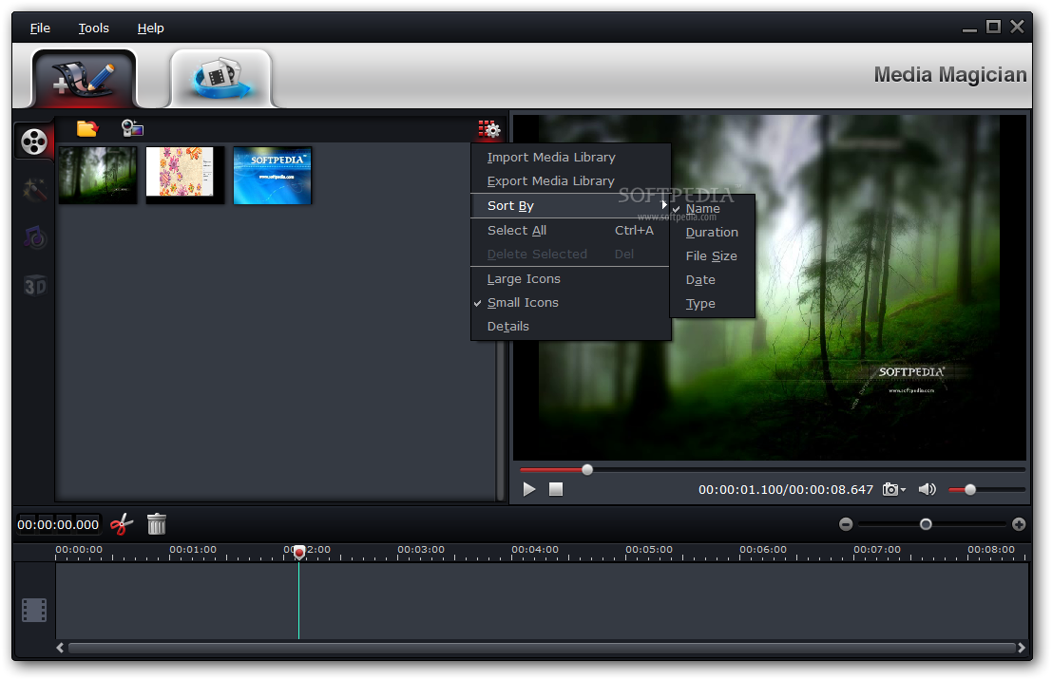Open the audio music note panel
Viewport: 1052px width, 680px height.
click(x=34, y=237)
